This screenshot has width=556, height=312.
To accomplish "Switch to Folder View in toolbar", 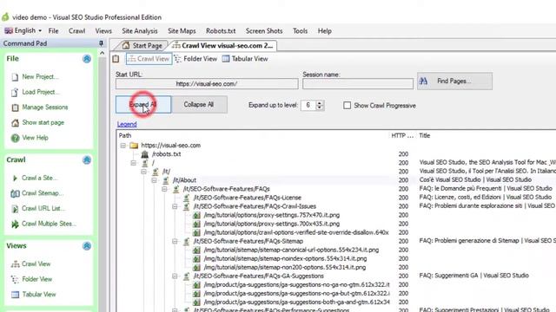I will coord(195,59).
